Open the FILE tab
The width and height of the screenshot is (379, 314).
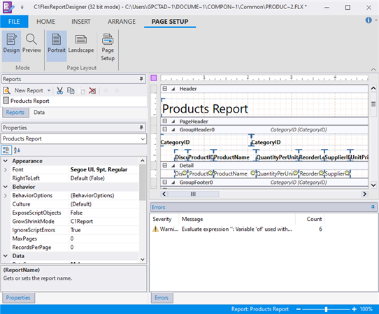tap(14, 22)
